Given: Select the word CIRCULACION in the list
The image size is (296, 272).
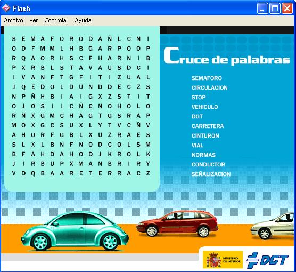Looking at the screenshot, I should [210, 88].
